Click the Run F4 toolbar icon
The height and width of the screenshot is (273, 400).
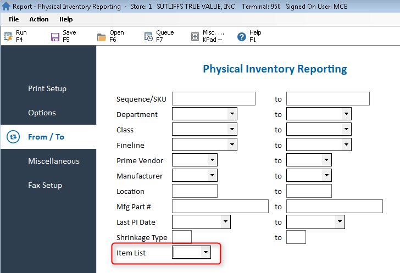pyautogui.click(x=8, y=37)
